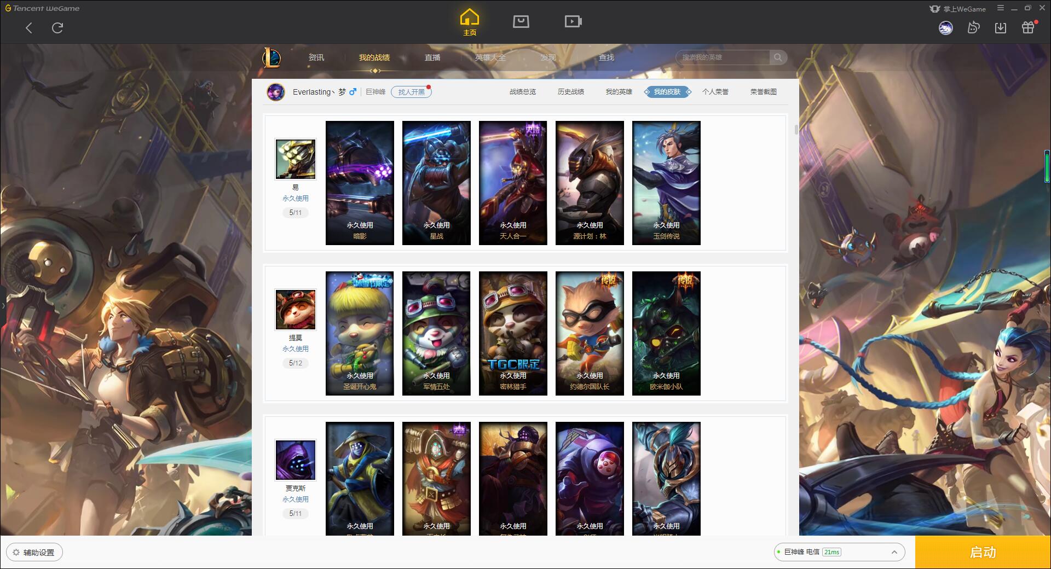Open the friends chat icon
Viewport: 1051px width, 569px height.
click(973, 28)
